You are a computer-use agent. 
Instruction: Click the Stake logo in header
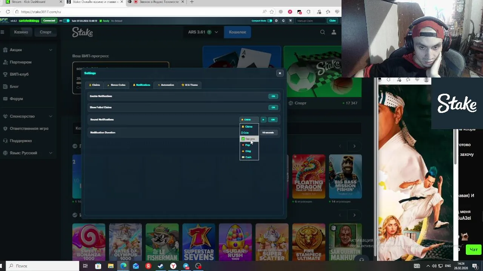(x=83, y=32)
